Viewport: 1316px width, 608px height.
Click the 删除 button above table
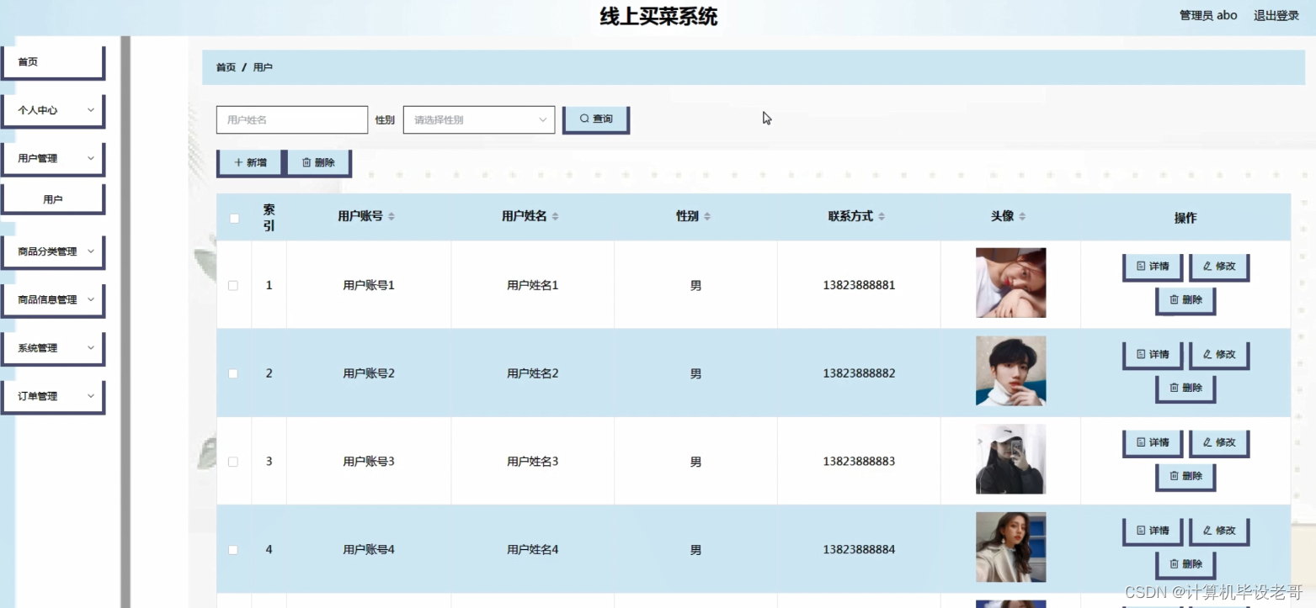click(319, 163)
